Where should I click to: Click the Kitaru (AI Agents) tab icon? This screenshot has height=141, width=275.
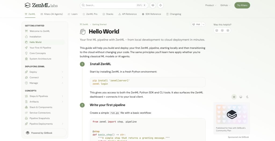click(42, 14)
